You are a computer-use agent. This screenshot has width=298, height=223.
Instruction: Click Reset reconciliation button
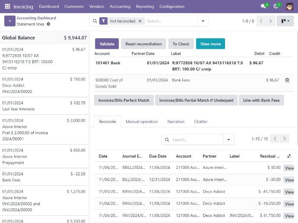[143, 44]
